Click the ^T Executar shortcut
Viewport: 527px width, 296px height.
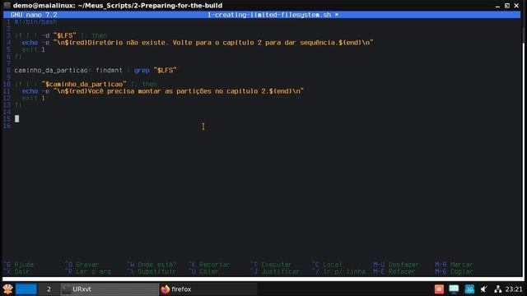pos(271,265)
